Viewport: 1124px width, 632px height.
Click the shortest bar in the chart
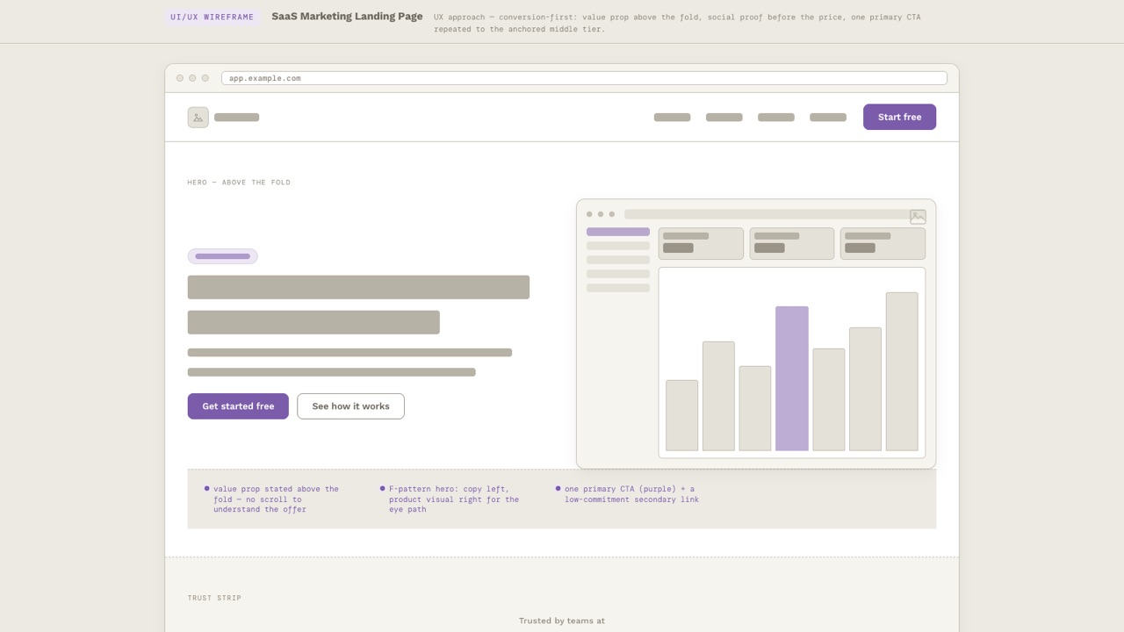tap(682, 415)
